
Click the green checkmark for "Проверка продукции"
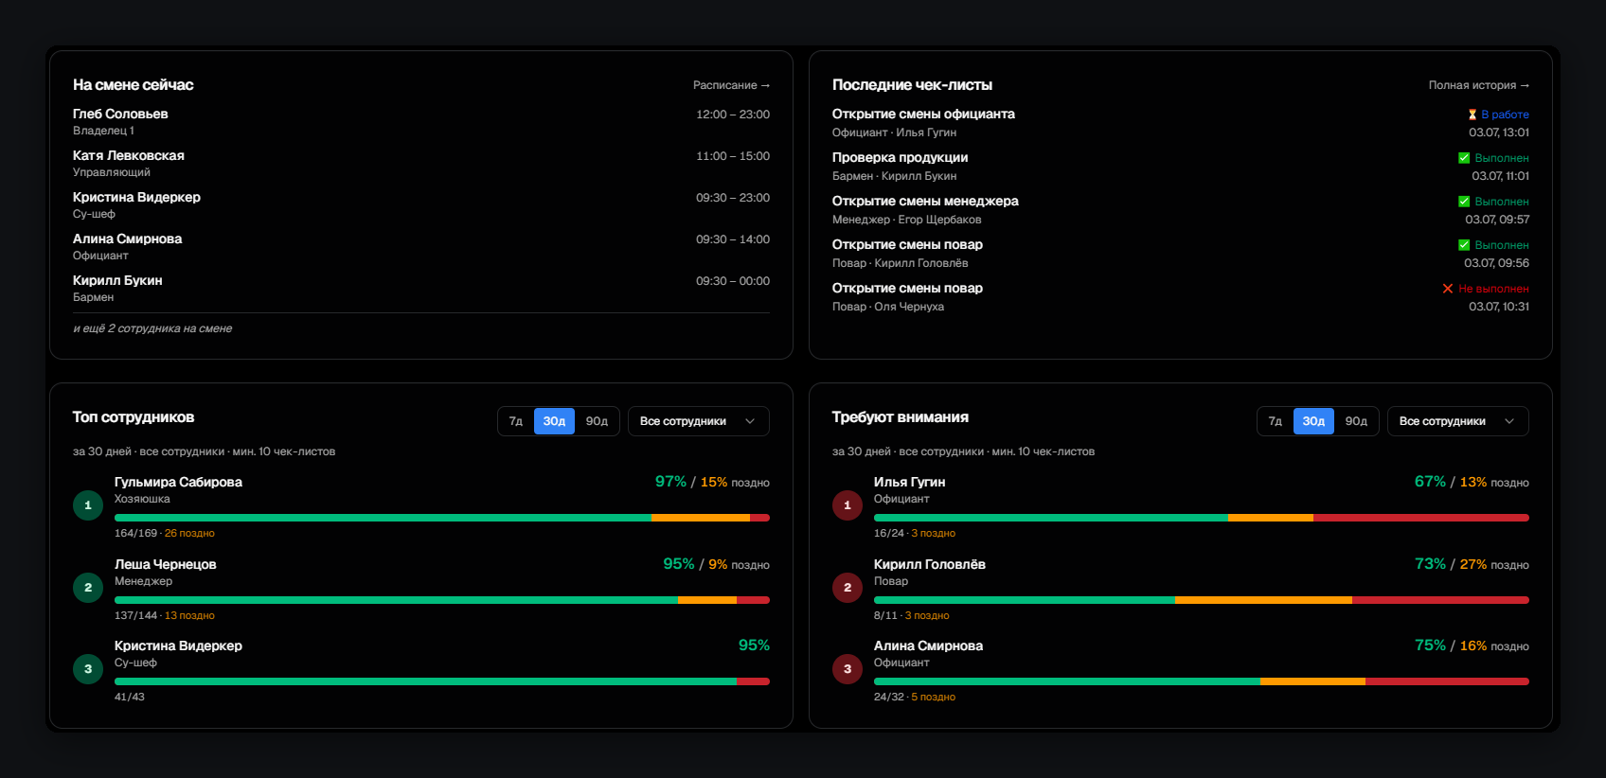click(x=1464, y=158)
